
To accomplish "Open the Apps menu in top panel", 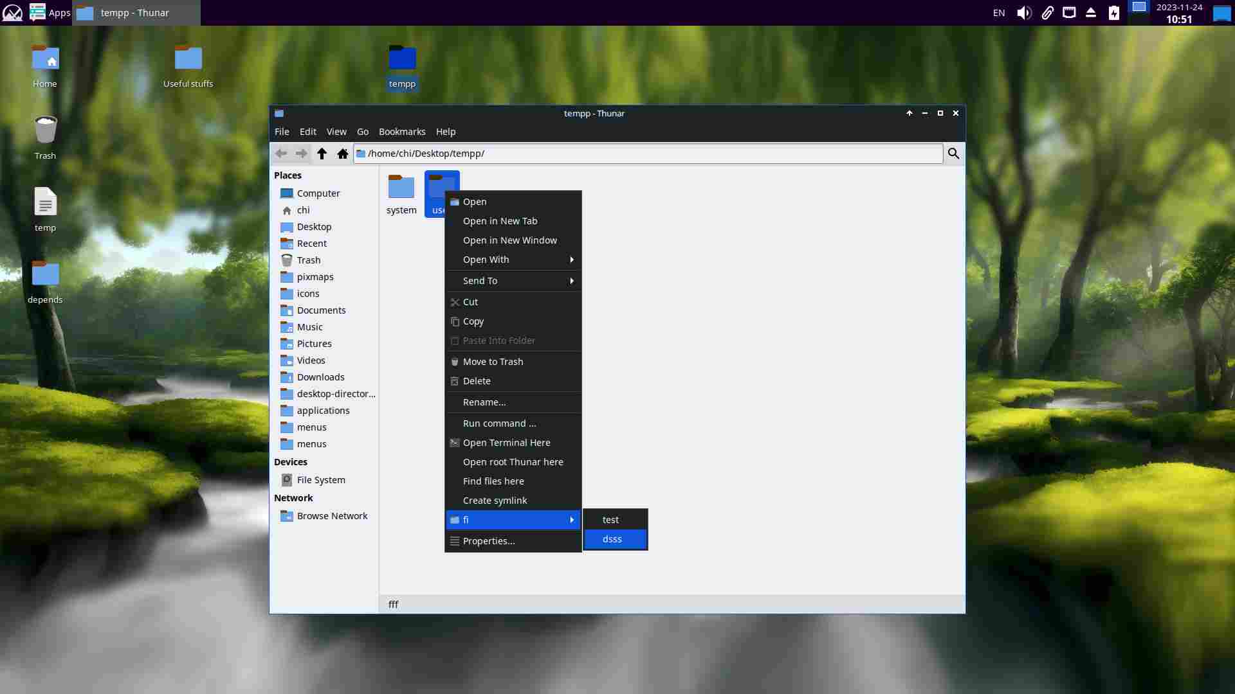I will tap(50, 13).
